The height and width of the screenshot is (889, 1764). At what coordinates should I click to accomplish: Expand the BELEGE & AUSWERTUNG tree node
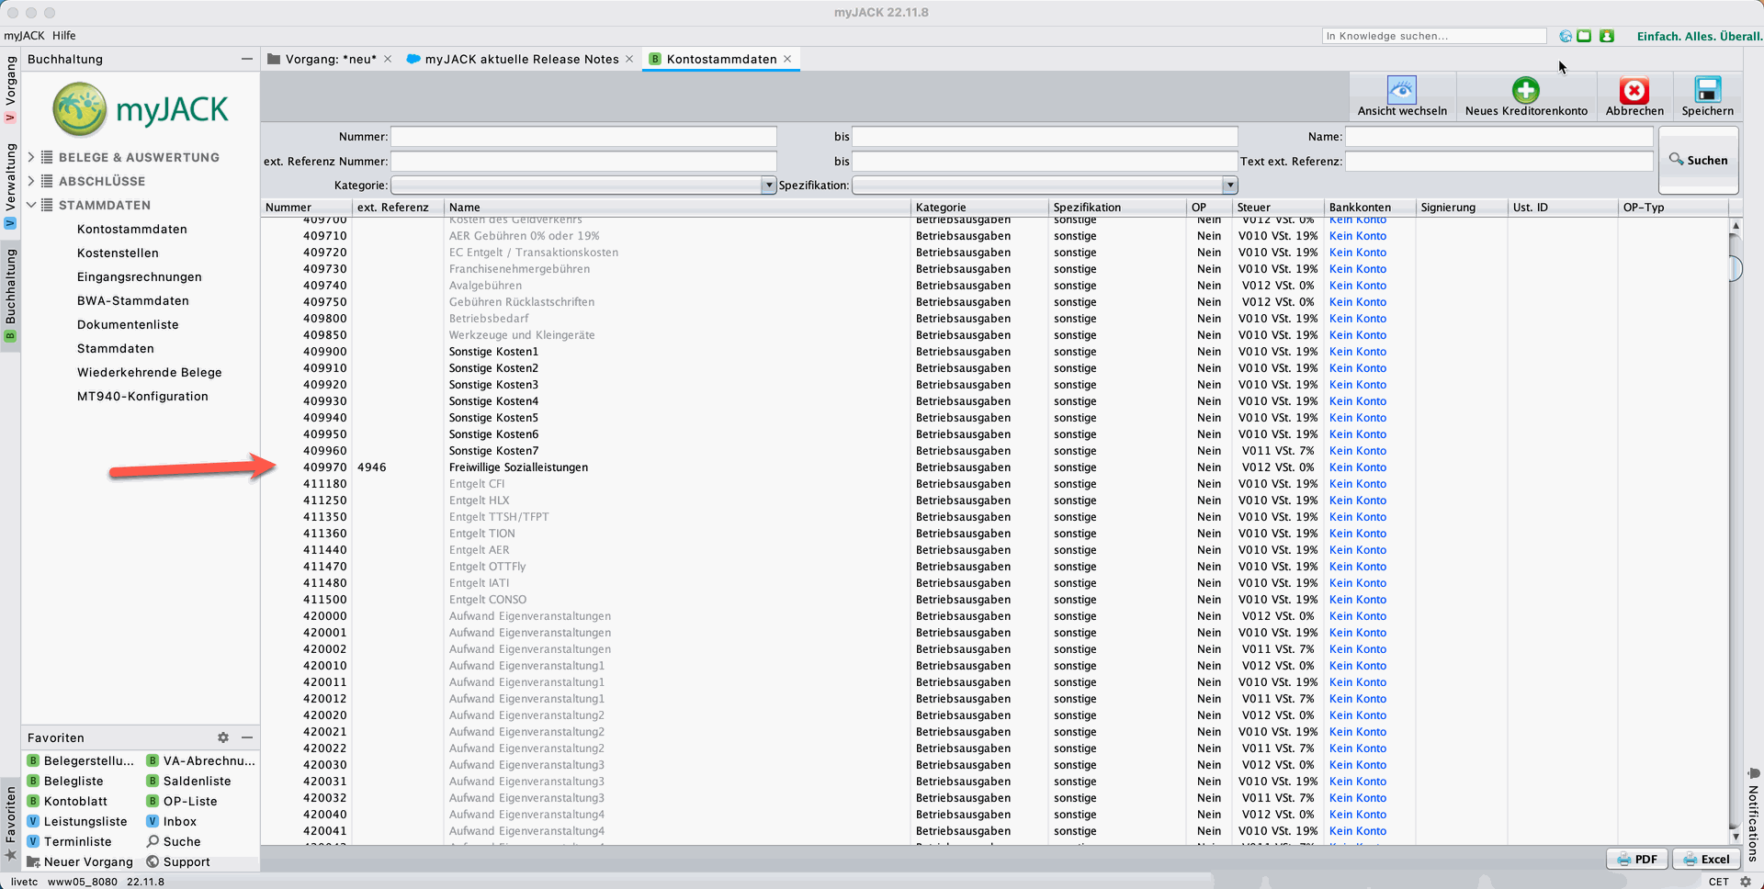click(31, 157)
